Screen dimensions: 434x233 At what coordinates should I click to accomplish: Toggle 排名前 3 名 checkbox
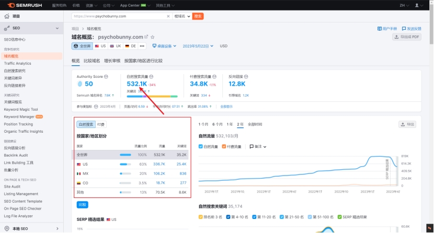tap(200, 217)
